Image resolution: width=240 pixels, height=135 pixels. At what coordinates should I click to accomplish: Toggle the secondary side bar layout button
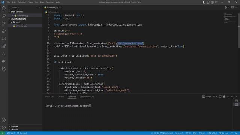pos(212,2)
